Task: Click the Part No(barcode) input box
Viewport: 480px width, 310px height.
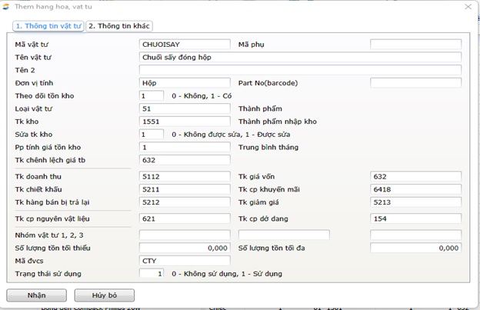Action: click(415, 82)
